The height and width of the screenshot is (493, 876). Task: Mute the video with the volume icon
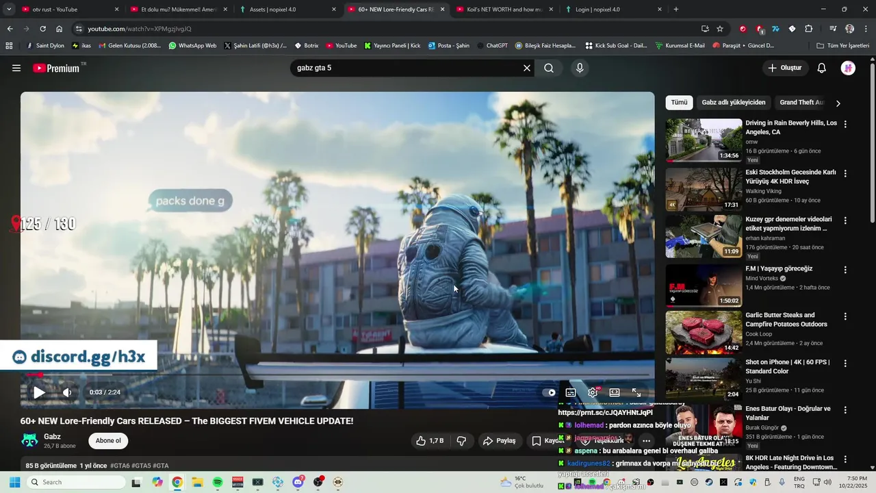(x=67, y=392)
